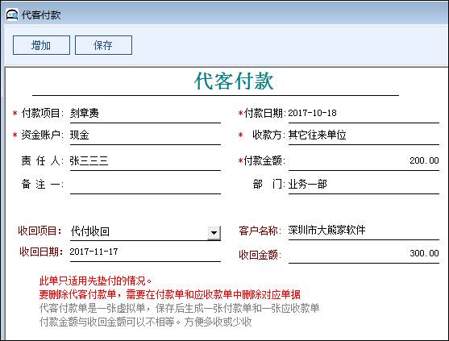
Task: Click the 增加 button
Action: pos(41,45)
